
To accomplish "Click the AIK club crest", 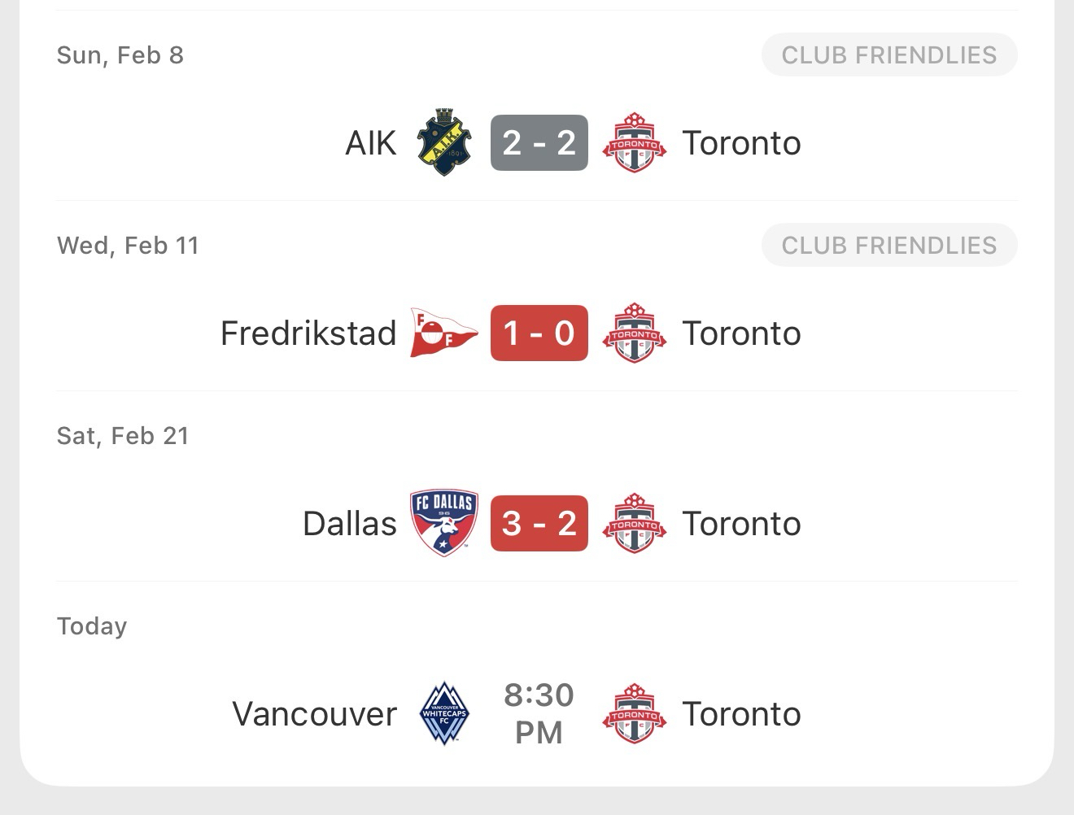I will point(444,142).
